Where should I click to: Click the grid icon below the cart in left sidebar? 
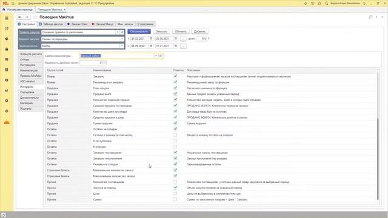click(x=7, y=70)
